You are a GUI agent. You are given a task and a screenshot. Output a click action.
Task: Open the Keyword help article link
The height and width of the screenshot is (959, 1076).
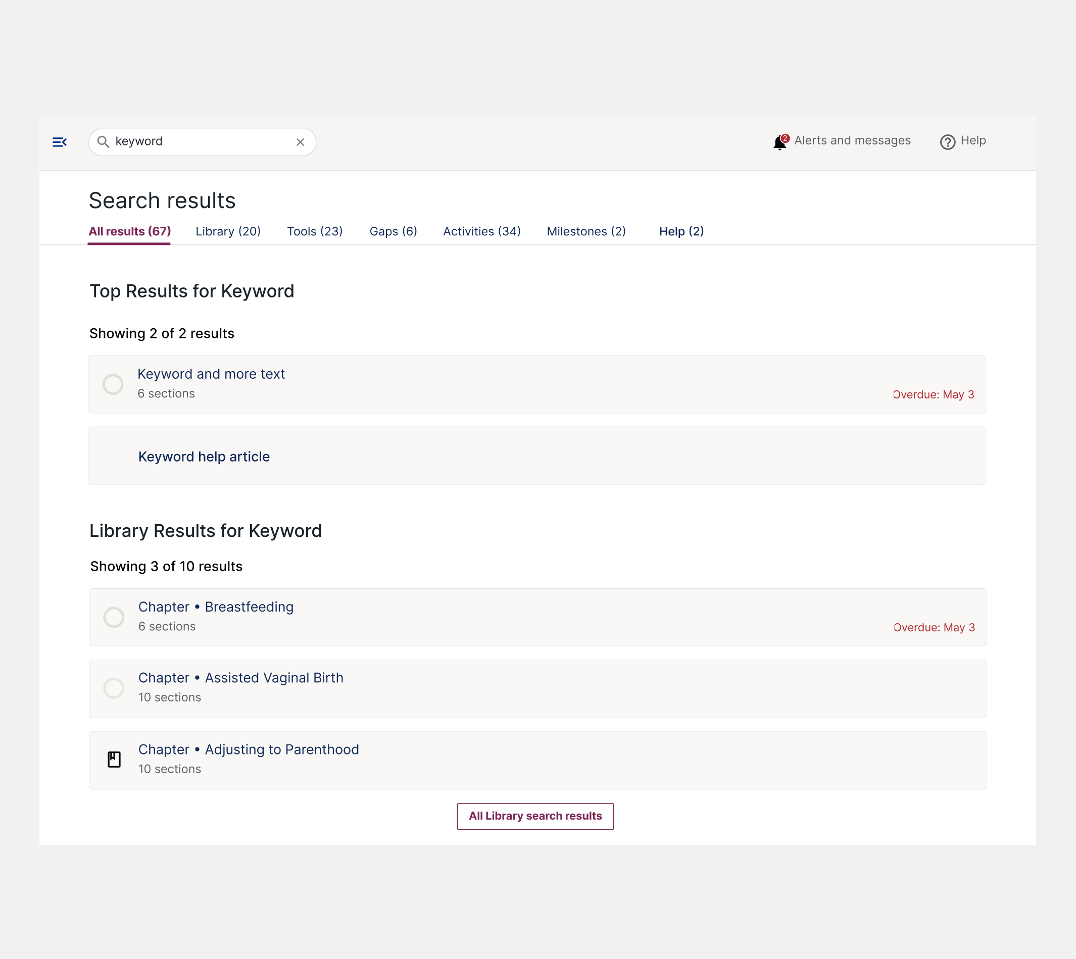(x=204, y=457)
